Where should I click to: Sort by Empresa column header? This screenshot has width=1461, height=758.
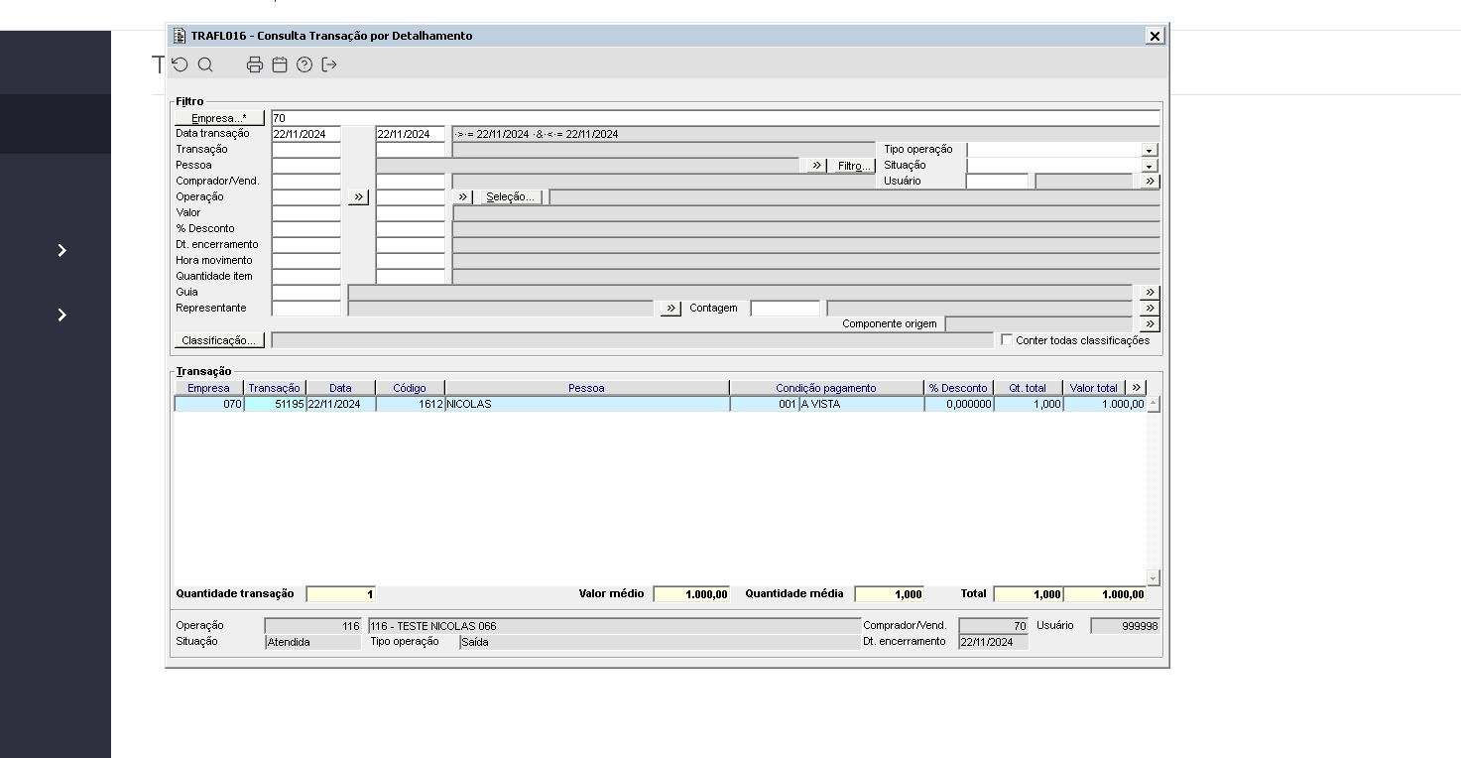(x=209, y=388)
